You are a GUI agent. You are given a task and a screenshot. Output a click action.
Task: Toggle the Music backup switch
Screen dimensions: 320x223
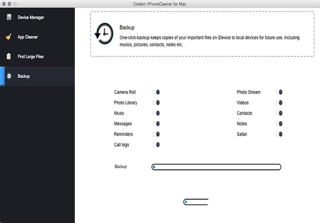pos(156,113)
